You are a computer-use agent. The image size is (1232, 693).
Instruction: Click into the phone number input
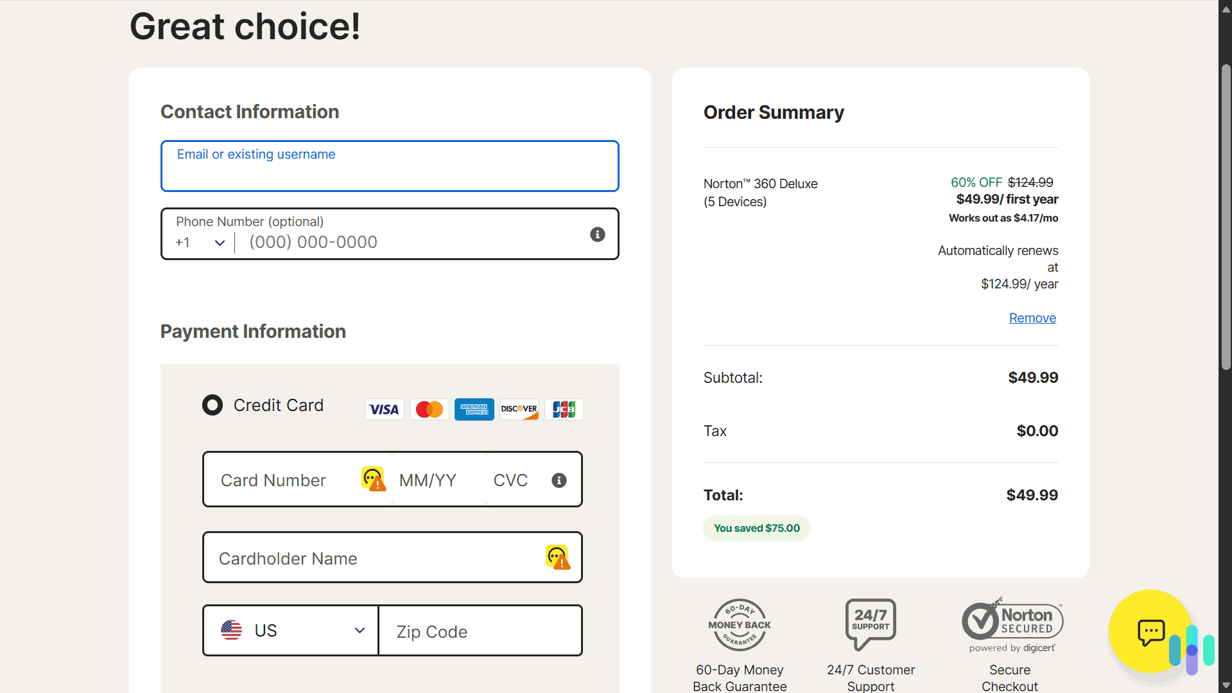tap(411, 242)
